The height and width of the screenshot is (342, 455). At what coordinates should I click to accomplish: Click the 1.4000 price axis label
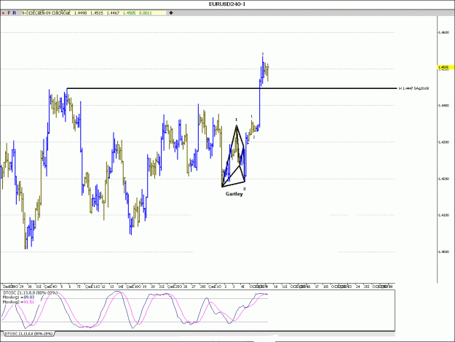click(443, 252)
